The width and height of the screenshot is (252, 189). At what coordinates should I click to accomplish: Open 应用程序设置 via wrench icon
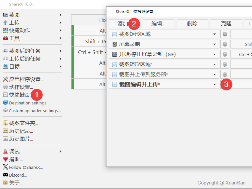click(x=6, y=79)
